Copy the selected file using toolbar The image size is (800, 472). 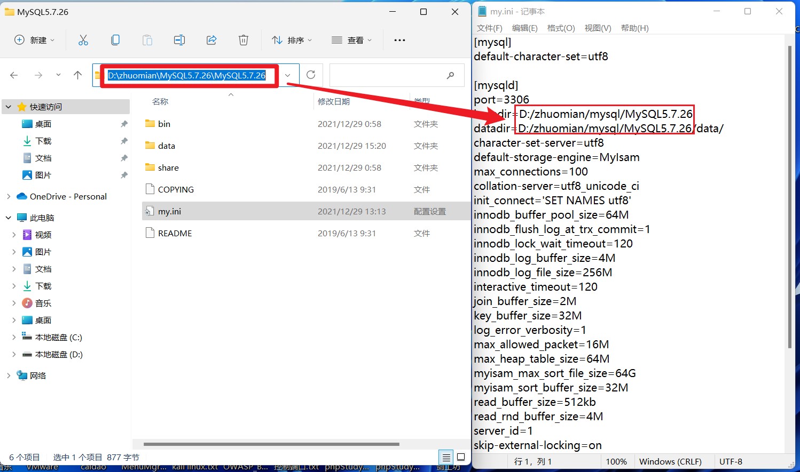coord(115,39)
